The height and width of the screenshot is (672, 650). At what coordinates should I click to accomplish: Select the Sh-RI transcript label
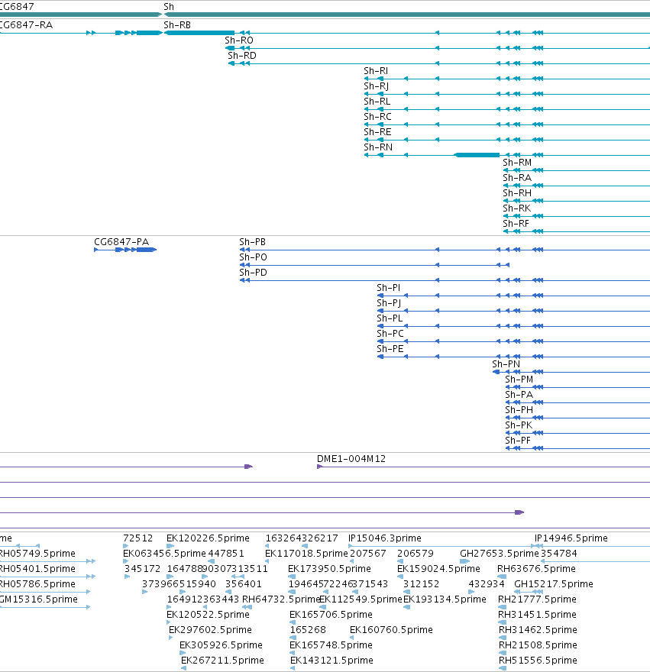[x=376, y=71]
